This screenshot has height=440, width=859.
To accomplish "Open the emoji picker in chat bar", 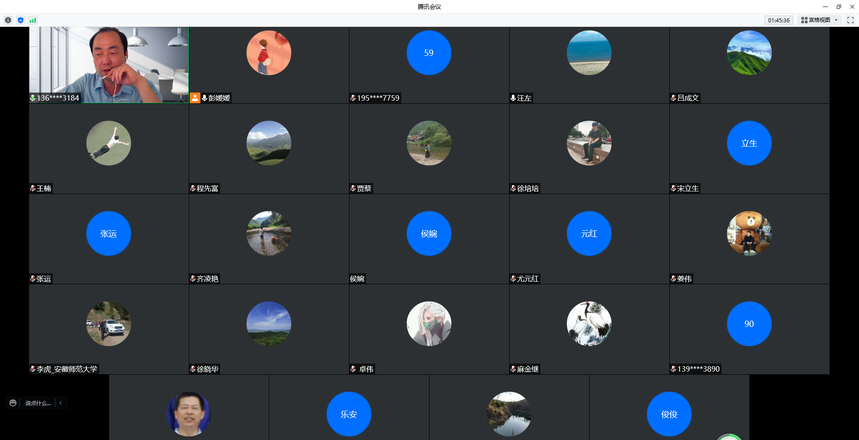I will [13, 403].
